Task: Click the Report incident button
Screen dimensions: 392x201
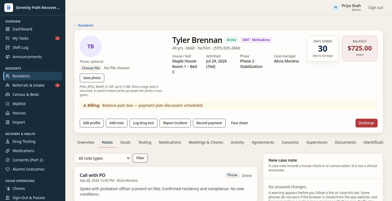Action: 175,123
